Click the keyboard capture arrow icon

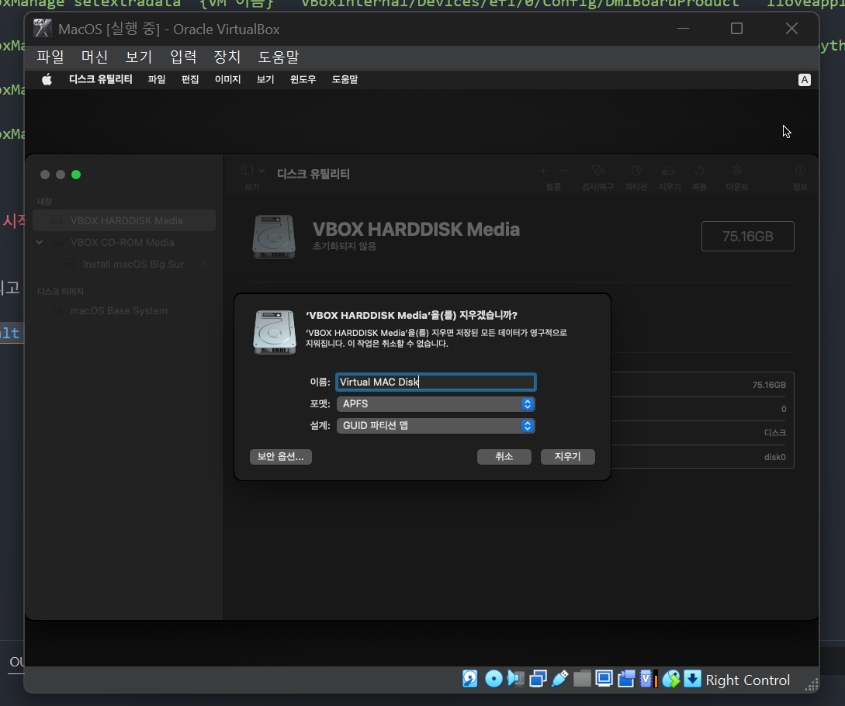pos(692,679)
